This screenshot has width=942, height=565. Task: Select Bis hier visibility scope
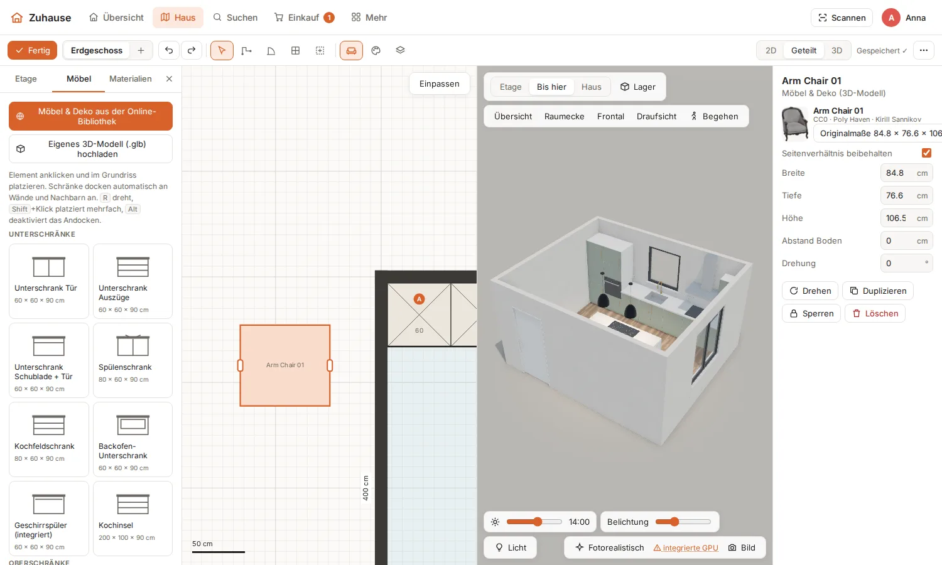click(x=551, y=87)
